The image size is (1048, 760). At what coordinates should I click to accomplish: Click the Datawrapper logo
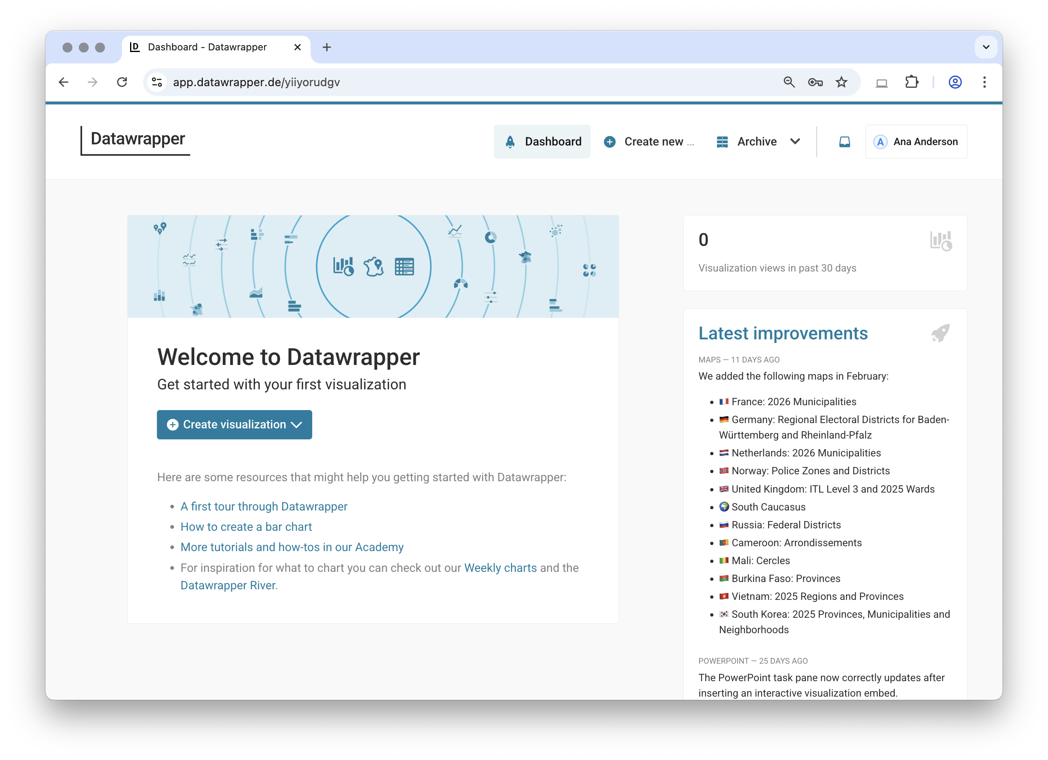click(x=137, y=139)
